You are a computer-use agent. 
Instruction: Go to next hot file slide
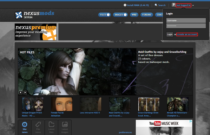coord(25,92)
